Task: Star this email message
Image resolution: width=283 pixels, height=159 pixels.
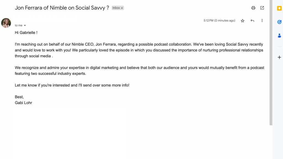Action: (x=243, y=21)
